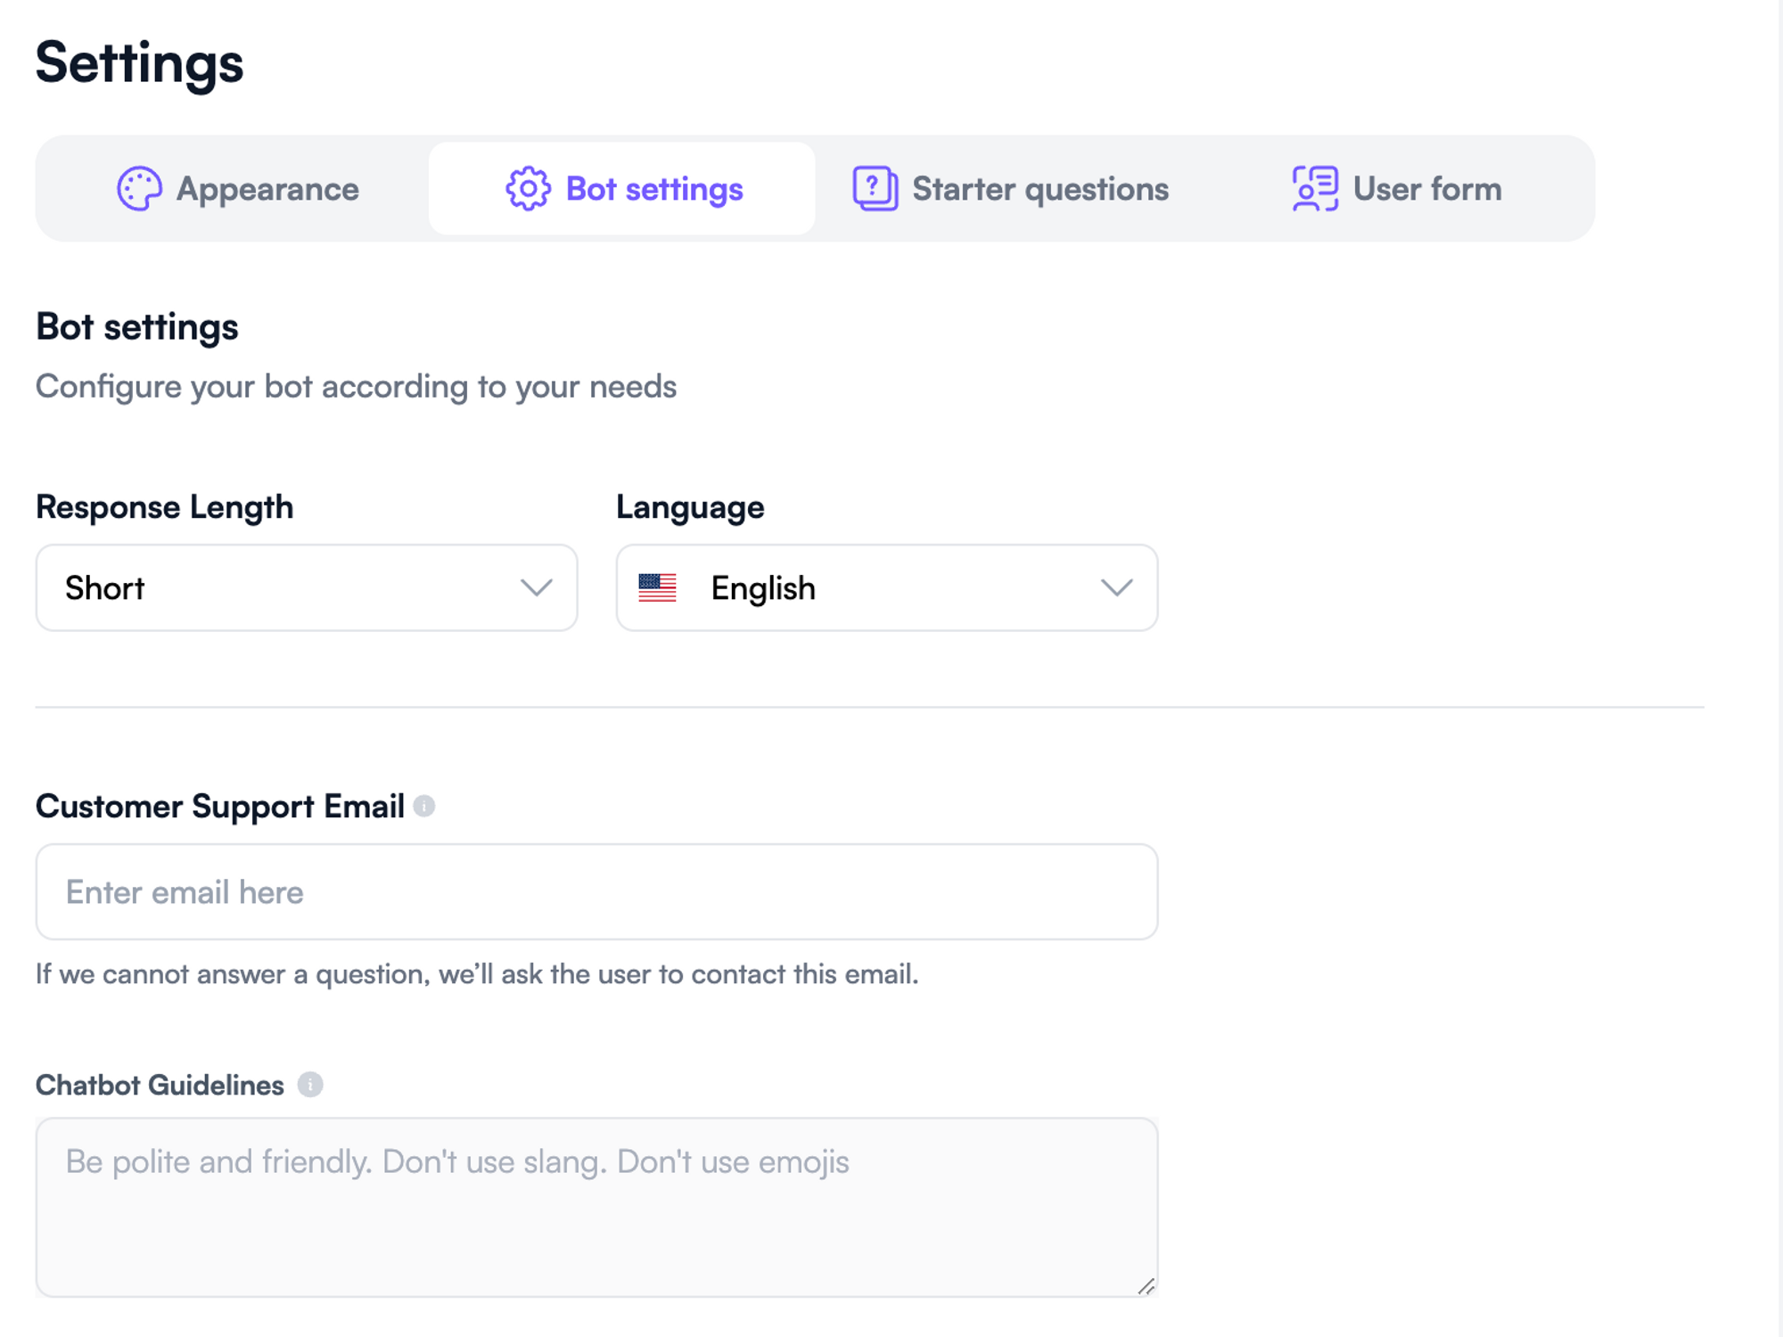Image resolution: width=1783 pixels, height=1337 pixels.
Task: Click the info icon next to Customer Support Email
Action: pos(425,807)
